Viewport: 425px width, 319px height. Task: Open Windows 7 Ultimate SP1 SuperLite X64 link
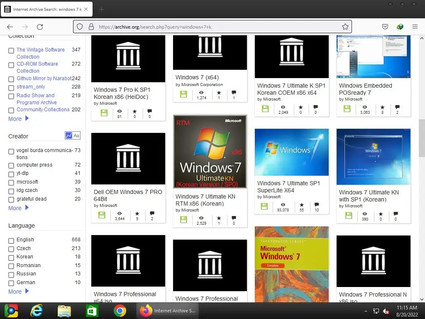(288, 186)
